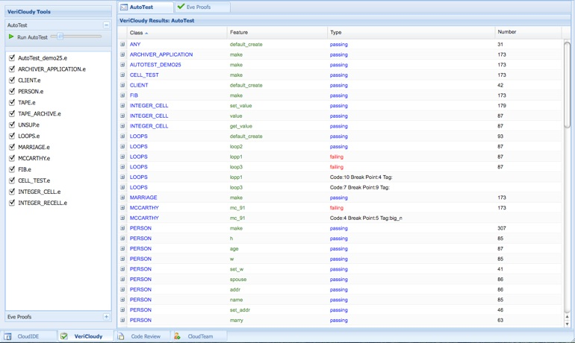The width and height of the screenshot is (575, 343).
Task: Toggle the FIB.e checkbox
Action: [x=12, y=169]
